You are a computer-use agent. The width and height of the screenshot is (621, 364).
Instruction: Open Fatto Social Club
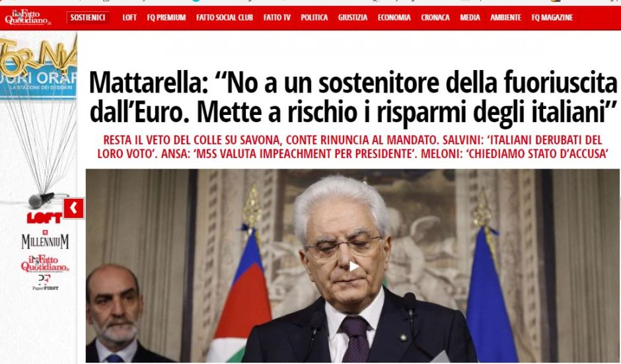pos(225,17)
